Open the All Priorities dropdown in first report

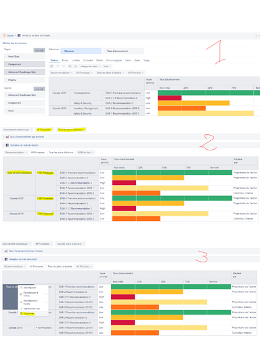pyautogui.click(x=135, y=73)
